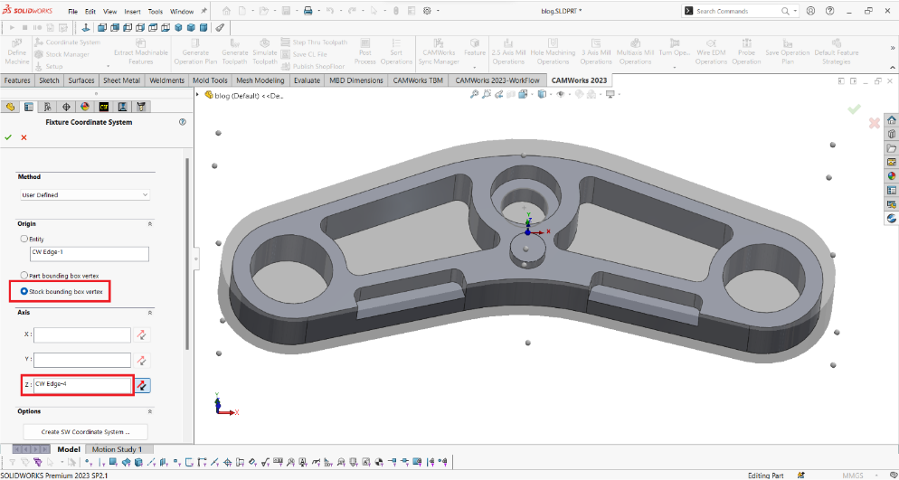This screenshot has width=899, height=480.
Task: Expand the blog (Default) feature tree node
Action: (199, 95)
